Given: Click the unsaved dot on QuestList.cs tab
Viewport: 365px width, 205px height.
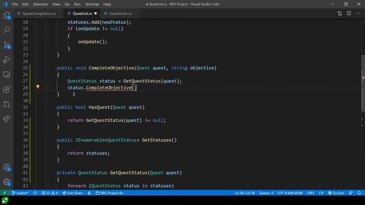Looking at the screenshot, I should [x=95, y=14].
